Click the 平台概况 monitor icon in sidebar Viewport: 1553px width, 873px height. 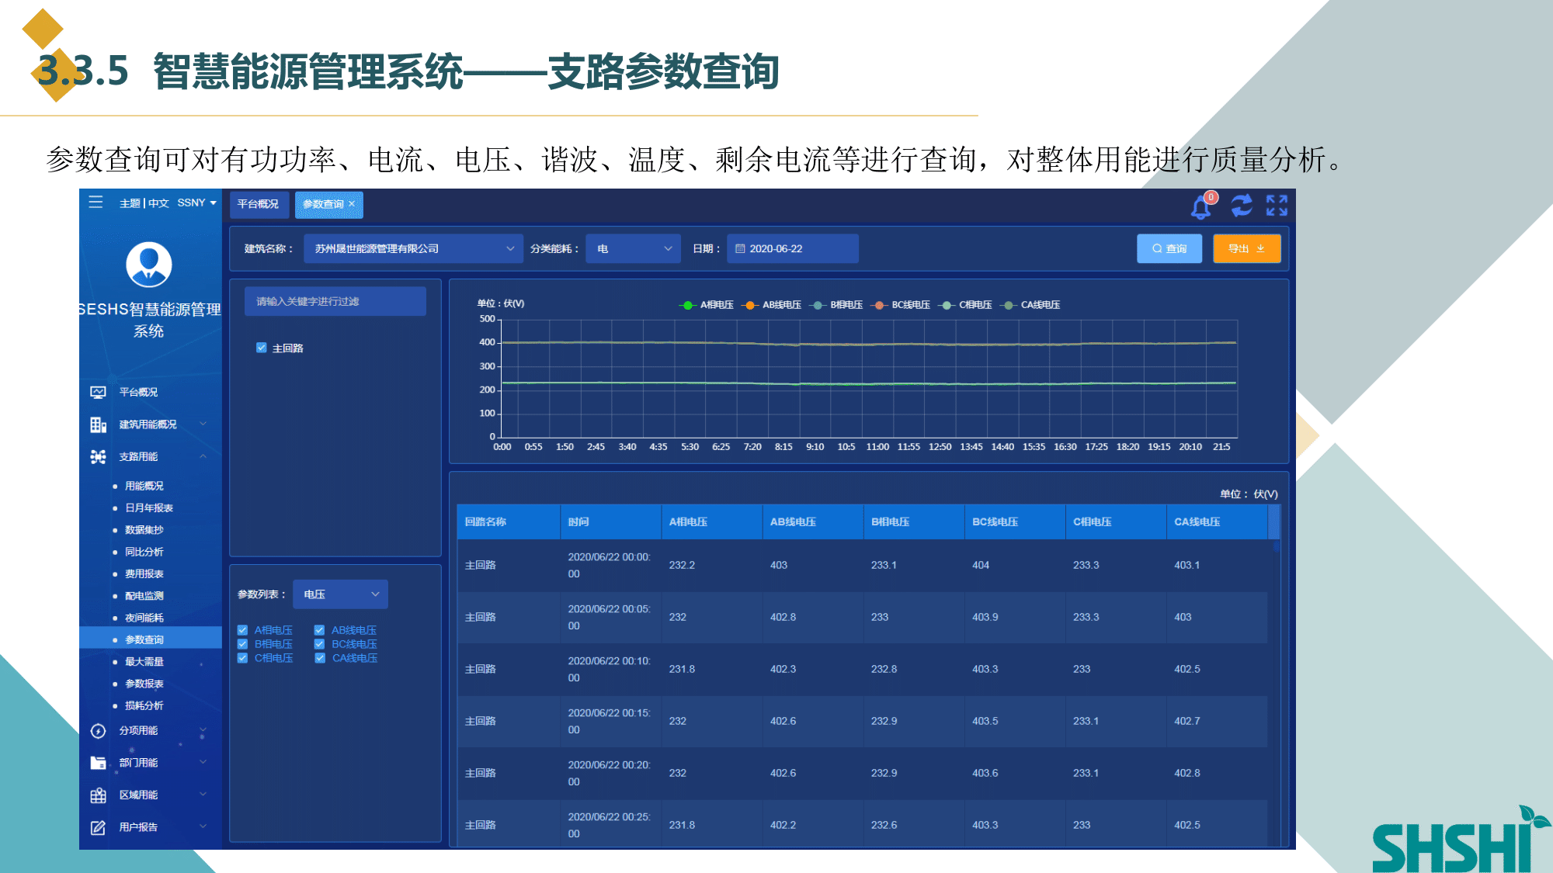coord(98,393)
